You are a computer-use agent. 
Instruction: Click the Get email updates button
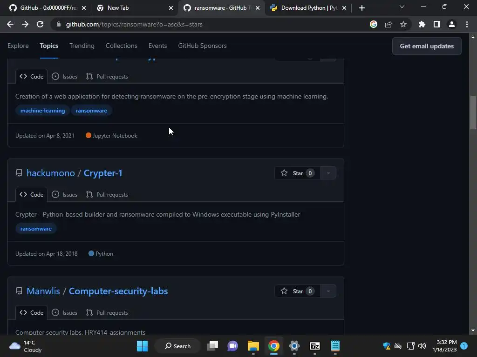tap(427, 46)
